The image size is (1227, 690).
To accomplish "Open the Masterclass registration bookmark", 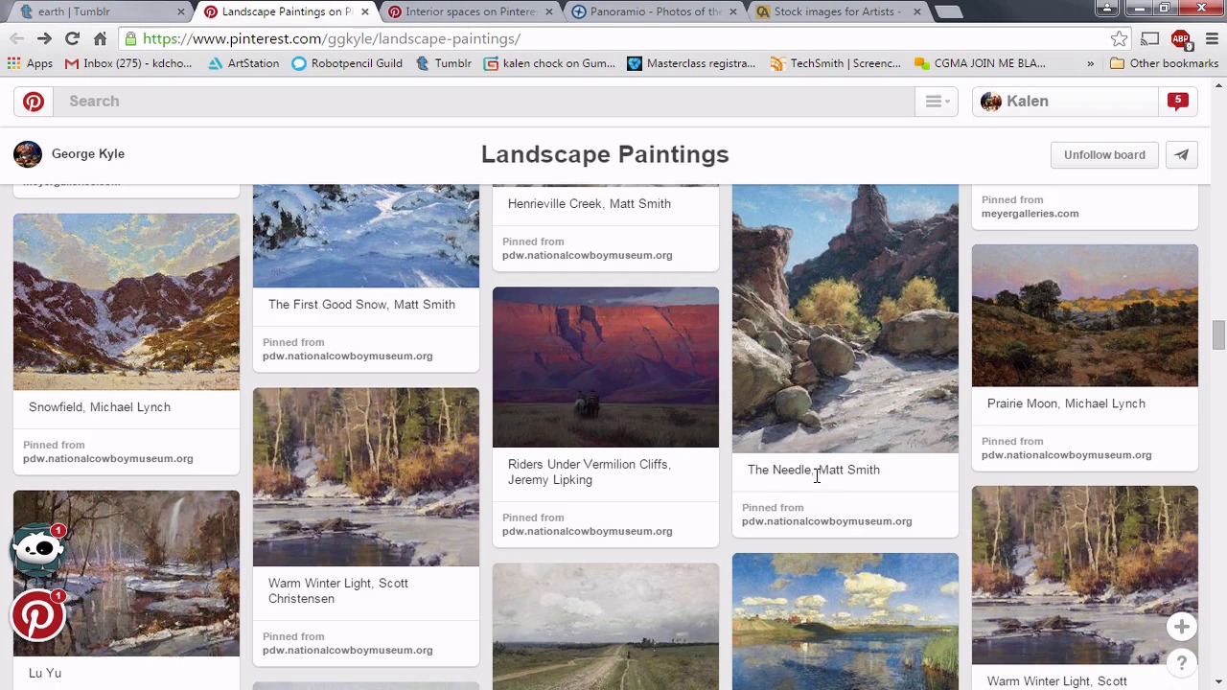I will pos(691,63).
